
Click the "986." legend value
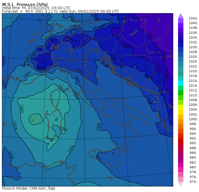point(194,153)
